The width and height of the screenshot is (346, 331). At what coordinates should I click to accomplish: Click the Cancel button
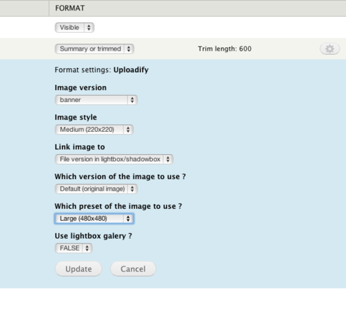coord(133,269)
